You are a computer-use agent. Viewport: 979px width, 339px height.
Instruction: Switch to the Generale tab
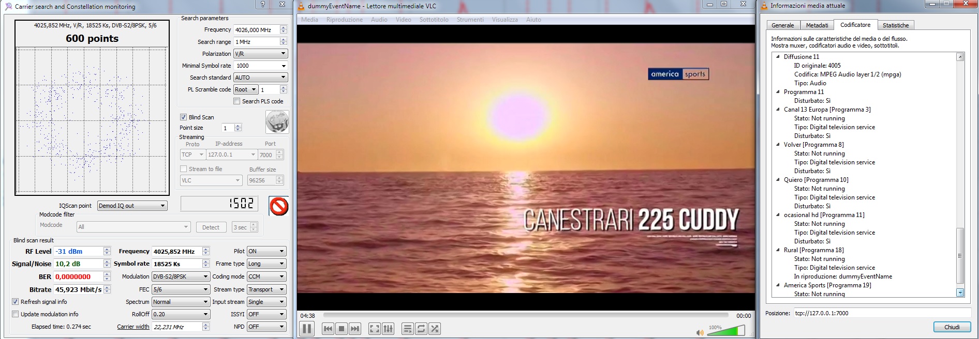point(783,25)
